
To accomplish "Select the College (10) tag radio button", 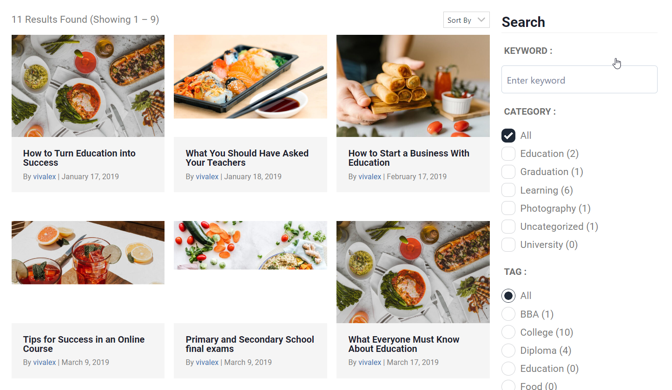I will (508, 332).
